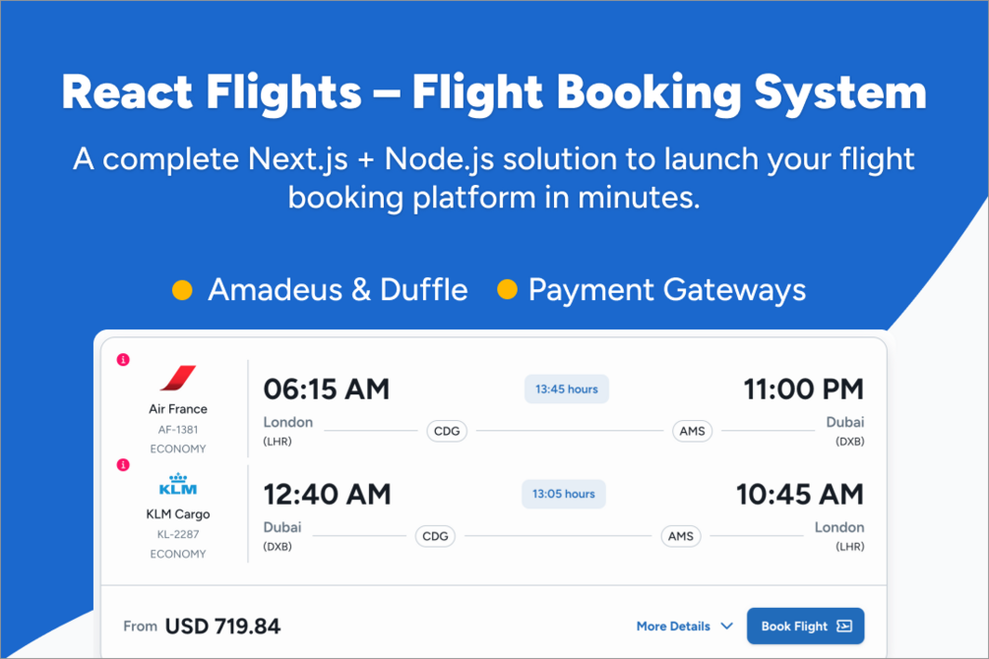Viewport: 989px width, 659px height.
Task: Click the 06:15 AM departure time
Action: (x=327, y=389)
